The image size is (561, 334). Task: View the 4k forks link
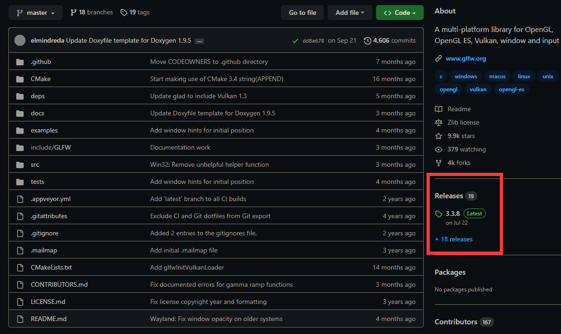coord(453,163)
